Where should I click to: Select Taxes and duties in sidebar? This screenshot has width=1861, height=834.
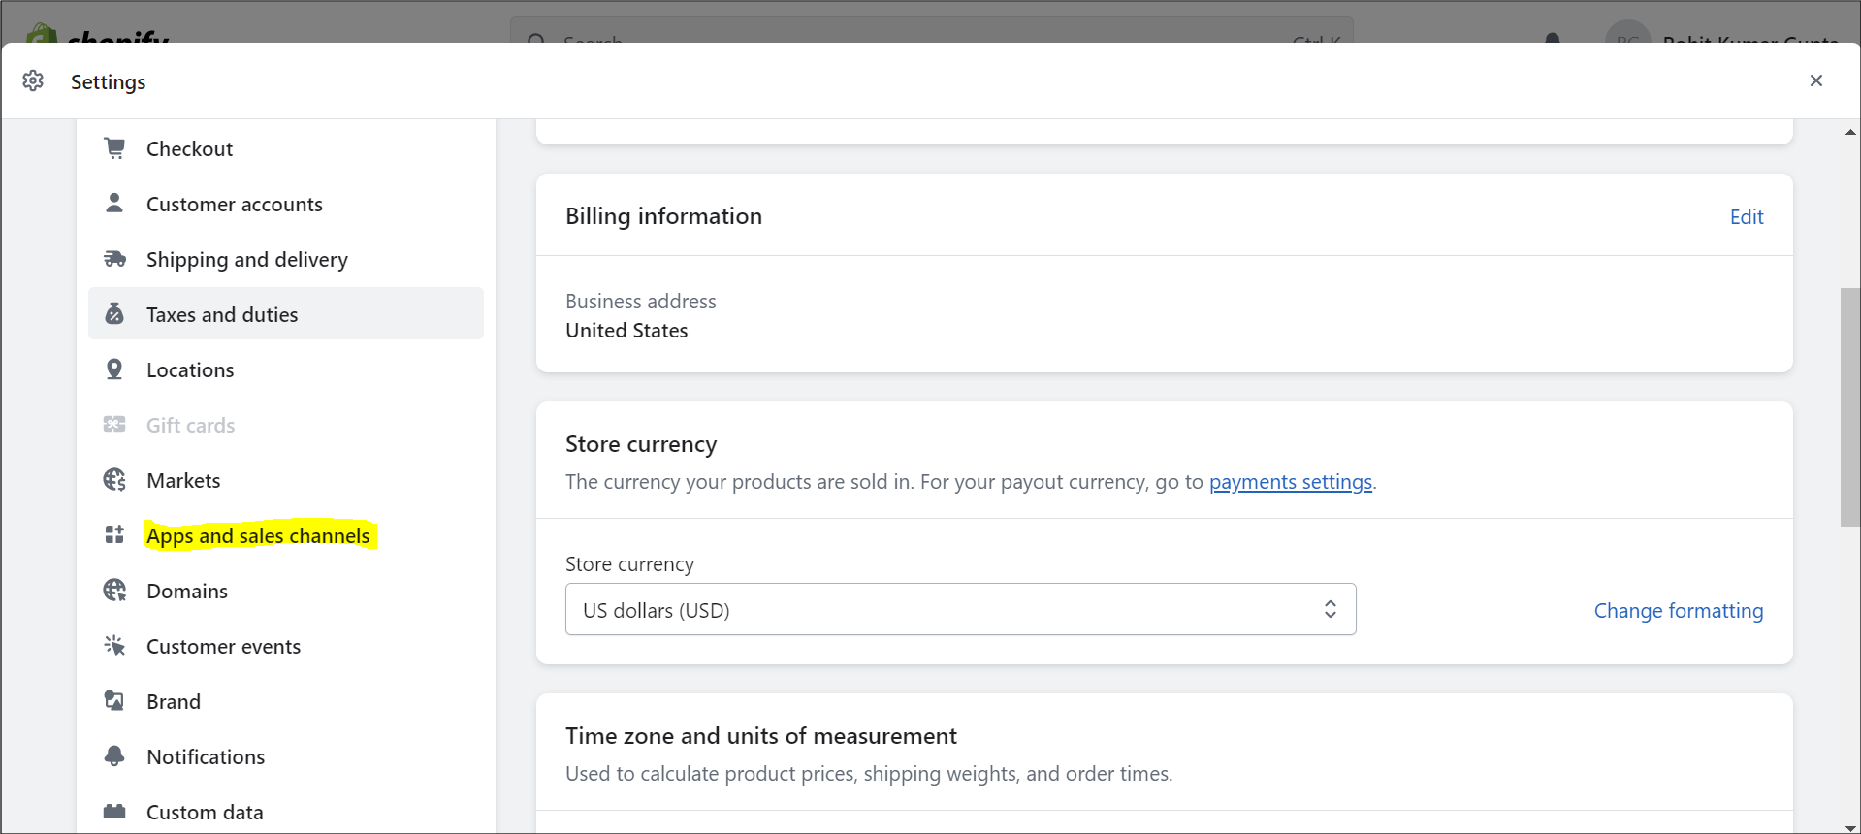(x=286, y=313)
